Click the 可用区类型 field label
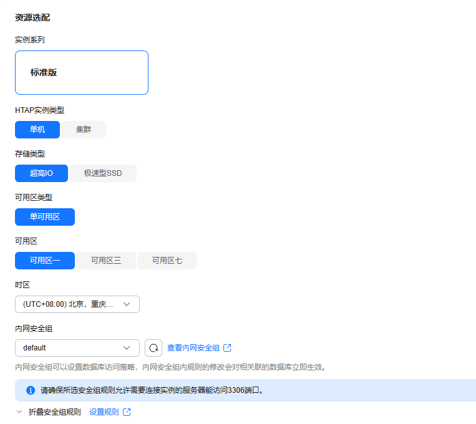Screen dimensions: 476x424 click(x=34, y=198)
